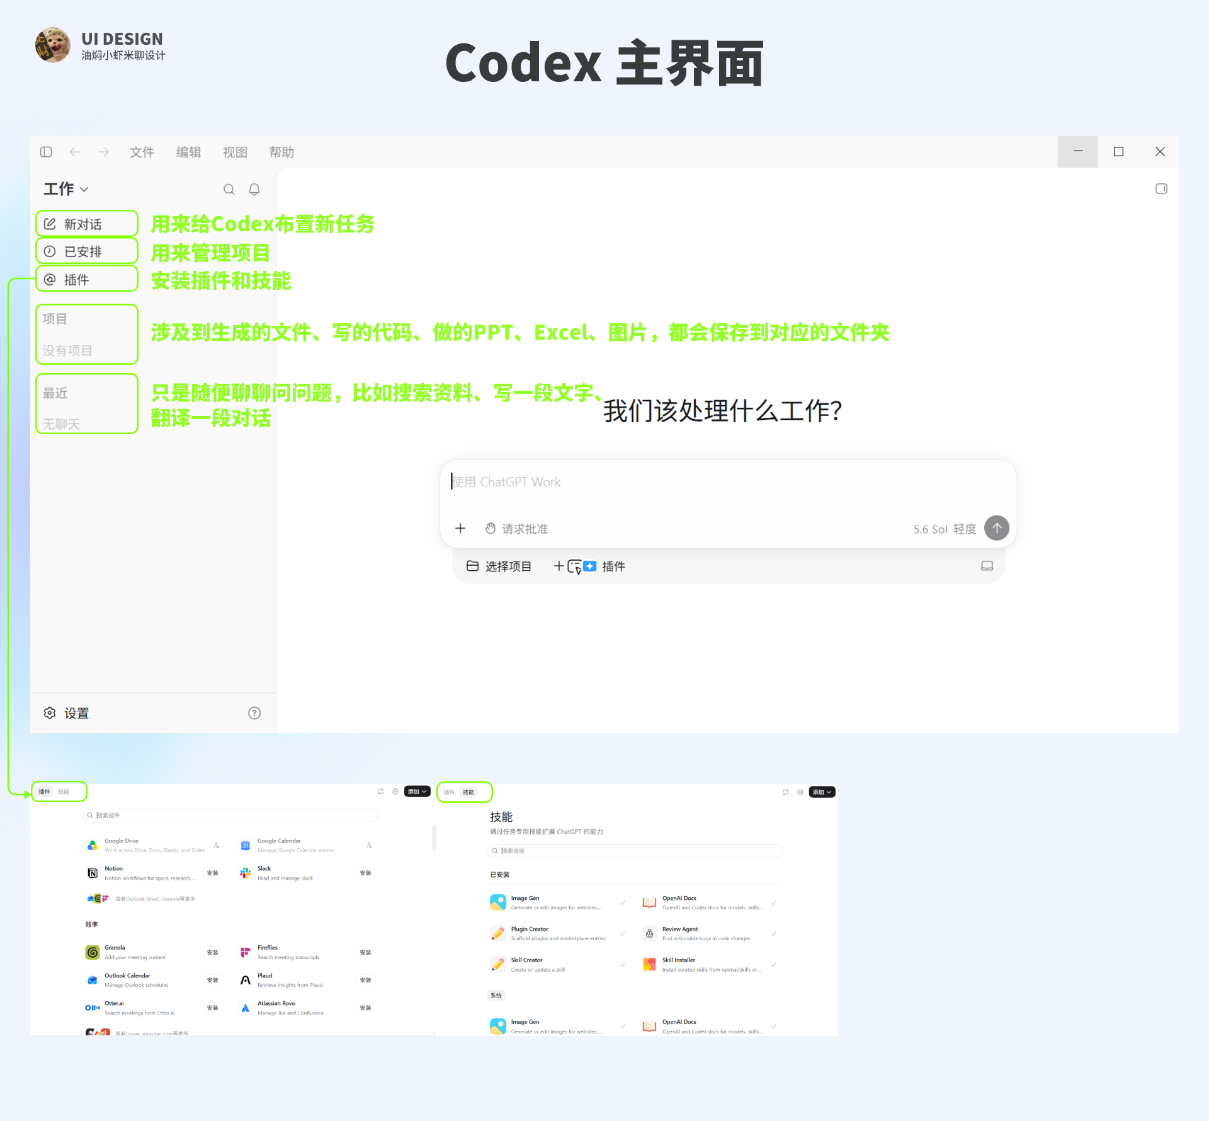Toggle Skill Installer checkmark
Image resolution: width=1209 pixels, height=1121 pixels.
click(773, 964)
